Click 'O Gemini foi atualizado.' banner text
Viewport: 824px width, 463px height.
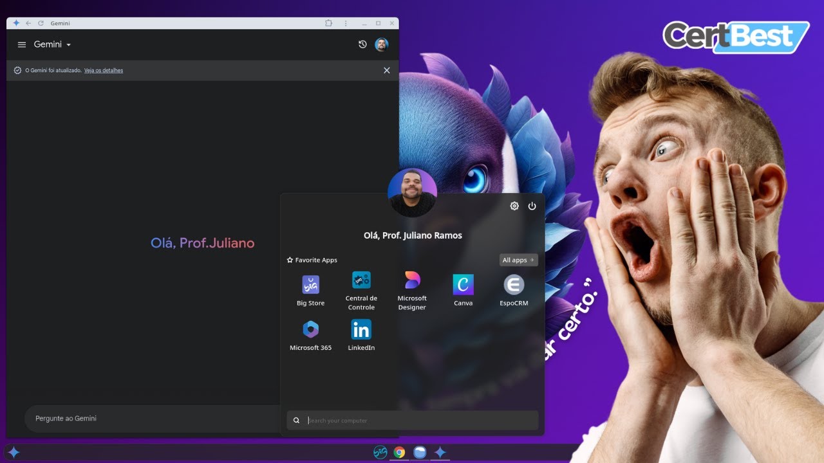tap(53, 70)
